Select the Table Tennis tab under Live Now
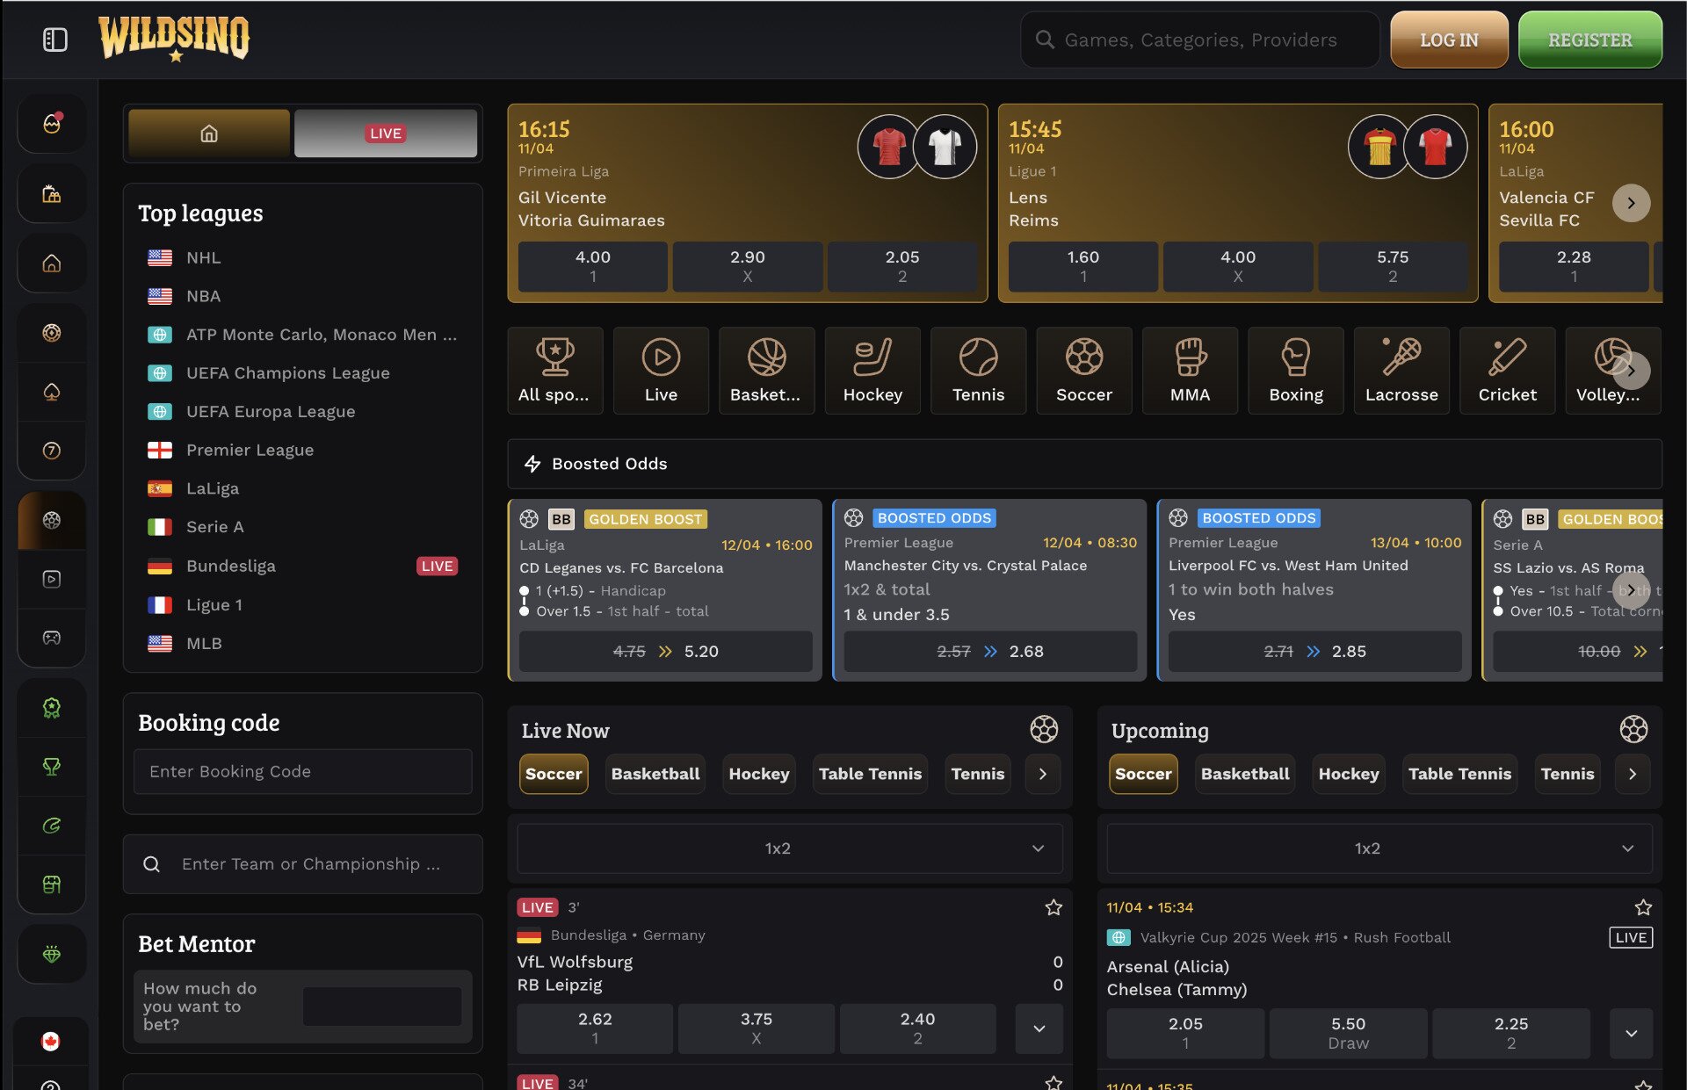Screen dimensions: 1687x1090 (x=869, y=774)
